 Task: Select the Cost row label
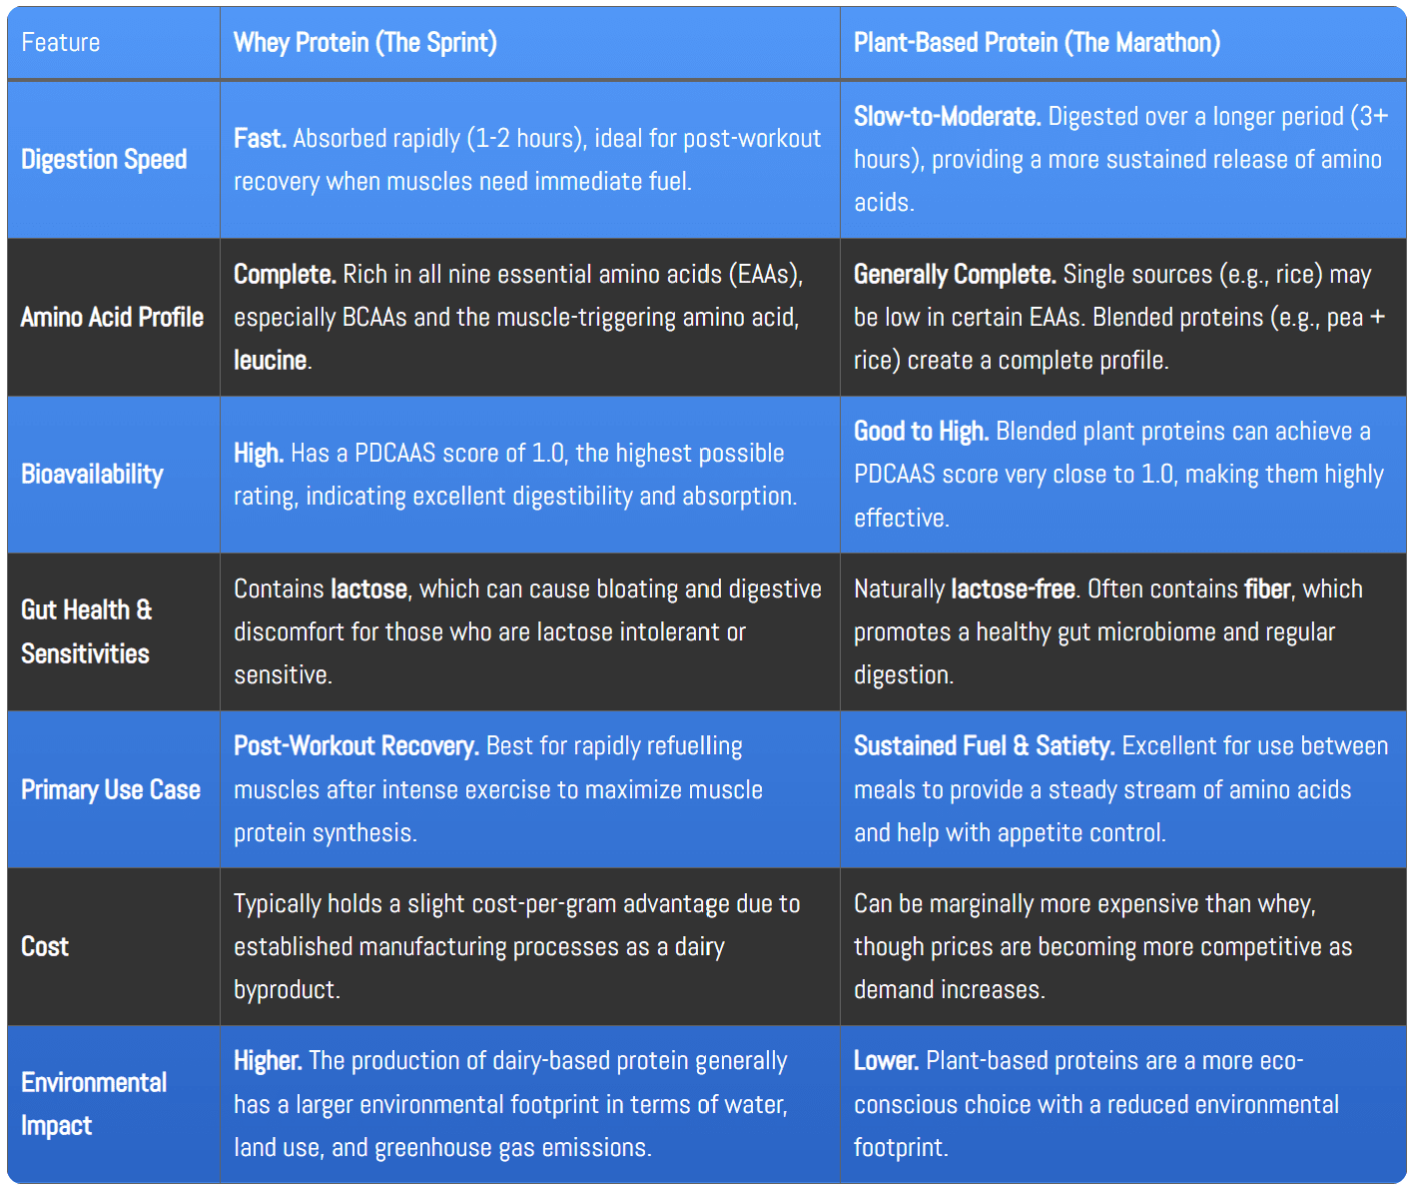45,947
